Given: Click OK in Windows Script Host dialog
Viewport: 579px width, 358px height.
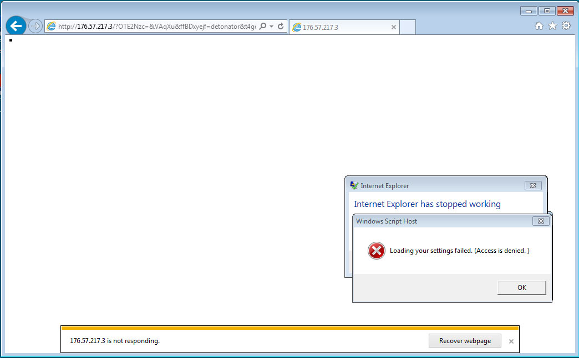Looking at the screenshot, I should pos(521,288).
